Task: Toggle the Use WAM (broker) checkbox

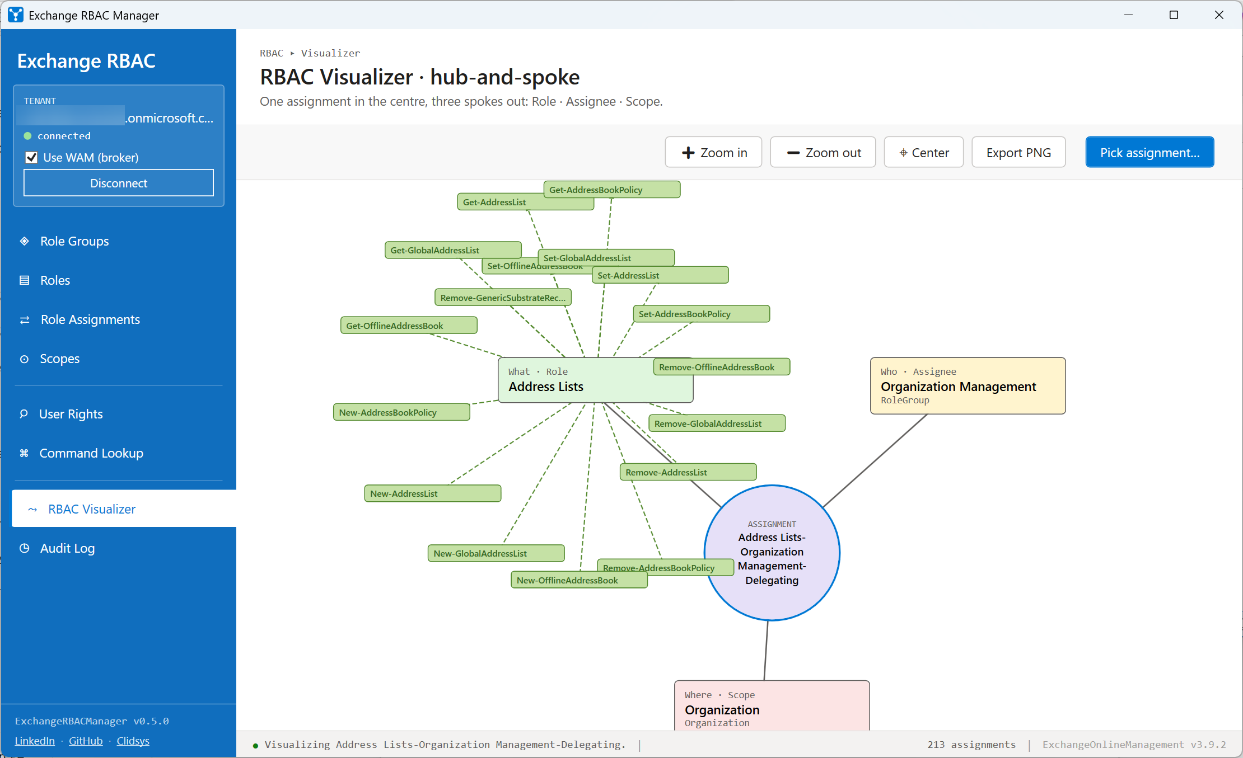Action: tap(32, 158)
